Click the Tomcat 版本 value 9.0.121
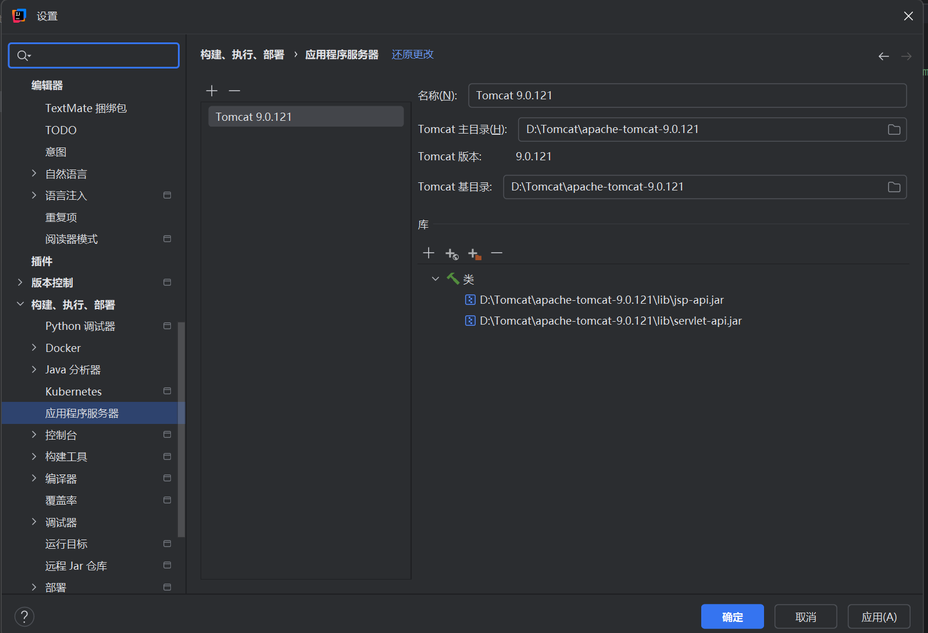 pos(534,156)
